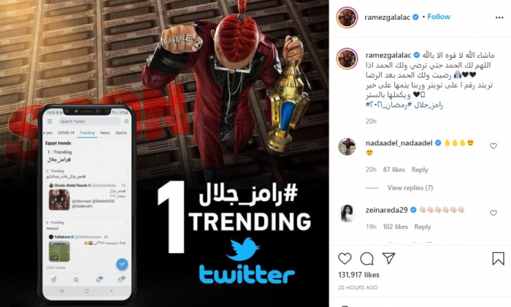Save the post with the bookmark icon
511x307 pixels.
[499, 259]
